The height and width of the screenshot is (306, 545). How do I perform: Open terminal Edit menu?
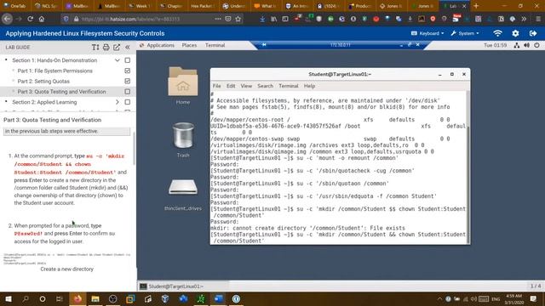coord(231,86)
